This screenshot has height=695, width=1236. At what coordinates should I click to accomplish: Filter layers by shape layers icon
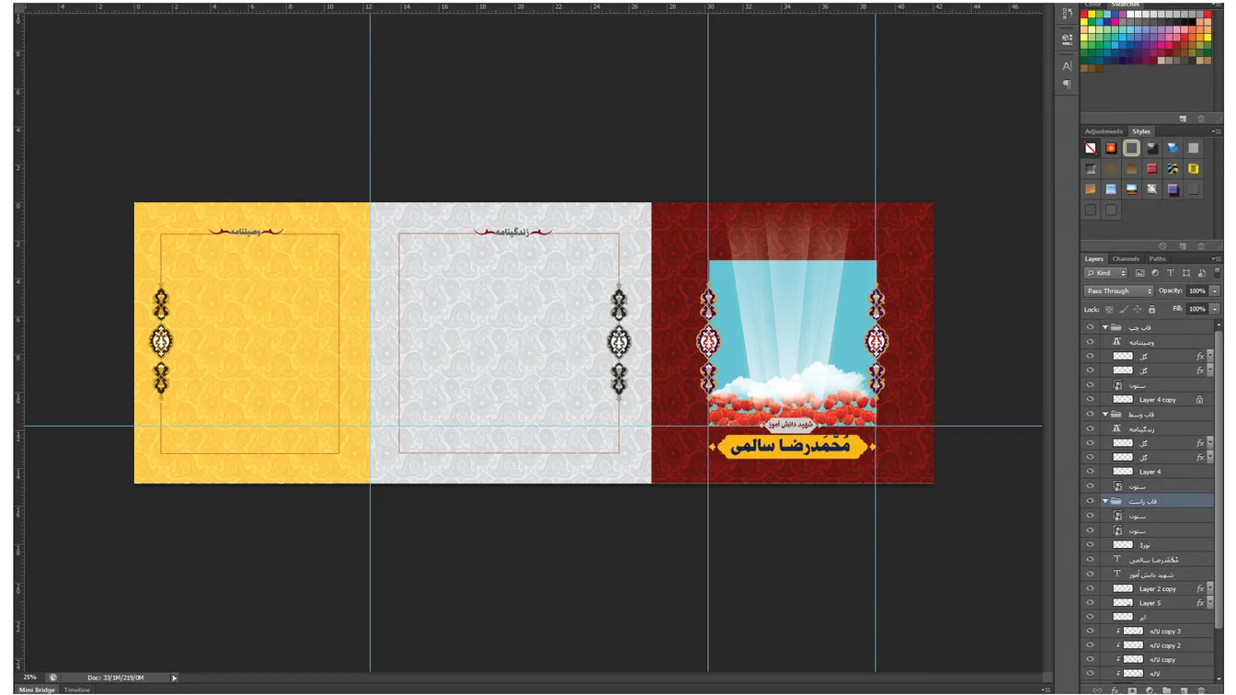(x=1186, y=273)
